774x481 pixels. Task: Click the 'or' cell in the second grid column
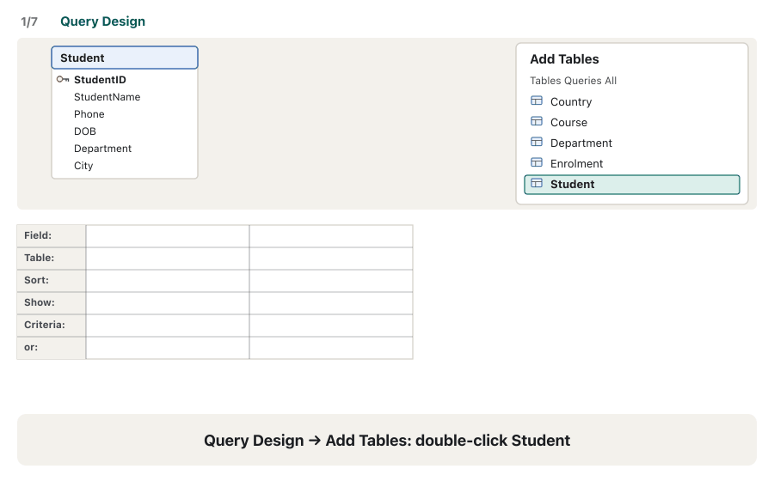[x=331, y=348]
